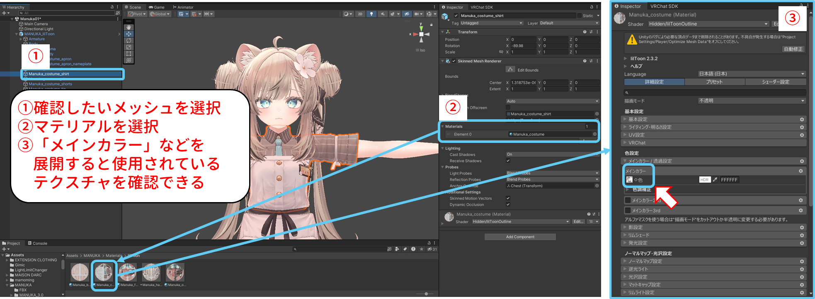Click the Edit Bounds icon button
Viewport: 815px width, 299px height.
[x=510, y=70]
